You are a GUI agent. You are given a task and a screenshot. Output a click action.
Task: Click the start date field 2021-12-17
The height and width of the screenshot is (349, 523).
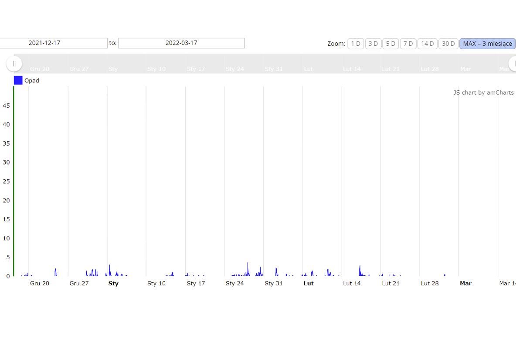[52, 43]
